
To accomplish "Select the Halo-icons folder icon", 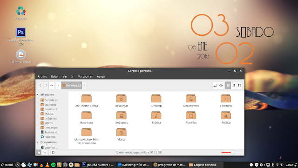I will 87,115.
